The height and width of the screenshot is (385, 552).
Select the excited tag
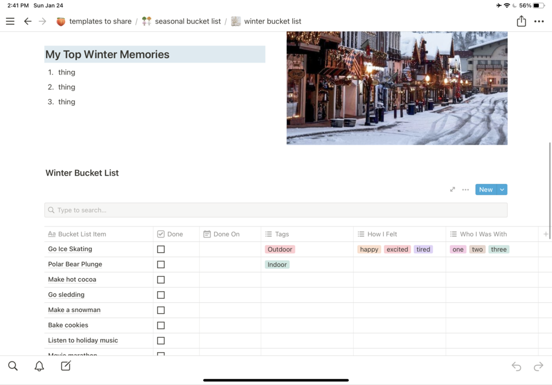pos(397,250)
